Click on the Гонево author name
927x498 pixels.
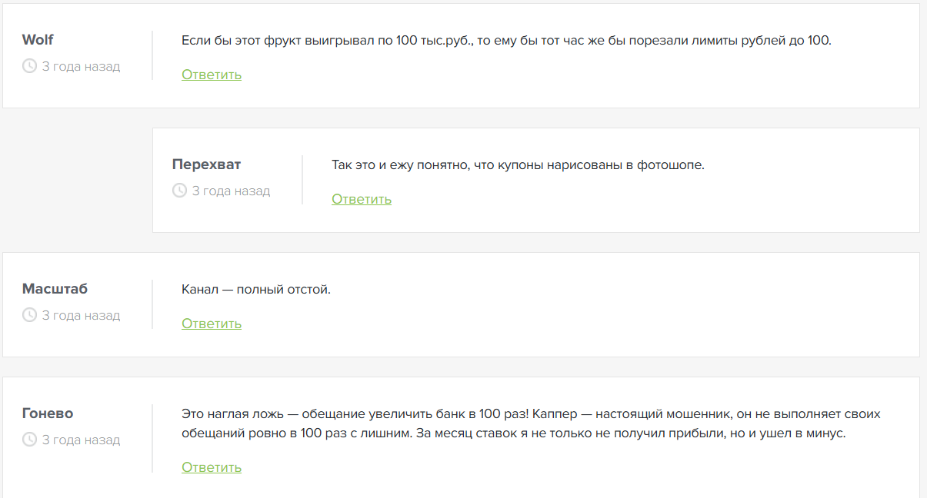[x=48, y=413]
